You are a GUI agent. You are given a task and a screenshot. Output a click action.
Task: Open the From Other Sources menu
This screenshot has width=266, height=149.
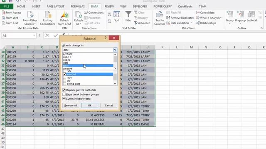[x=30, y=18]
